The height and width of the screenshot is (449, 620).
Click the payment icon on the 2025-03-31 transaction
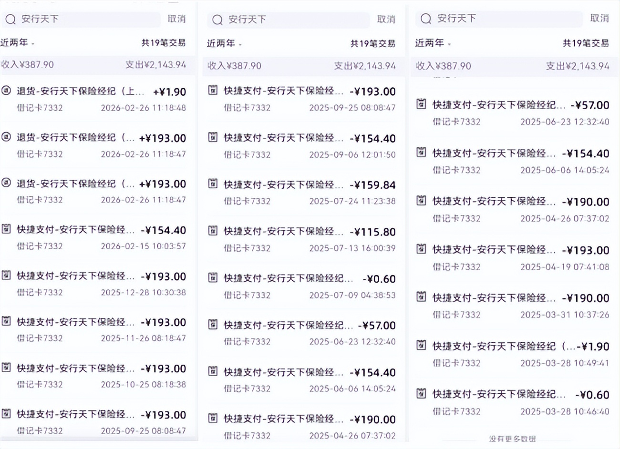coord(421,297)
